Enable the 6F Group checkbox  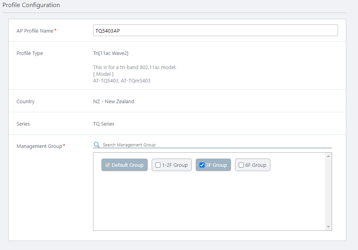[241, 165]
